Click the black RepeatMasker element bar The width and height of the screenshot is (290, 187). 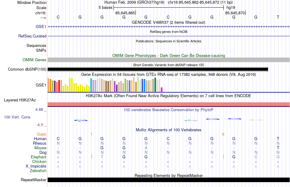(169, 180)
